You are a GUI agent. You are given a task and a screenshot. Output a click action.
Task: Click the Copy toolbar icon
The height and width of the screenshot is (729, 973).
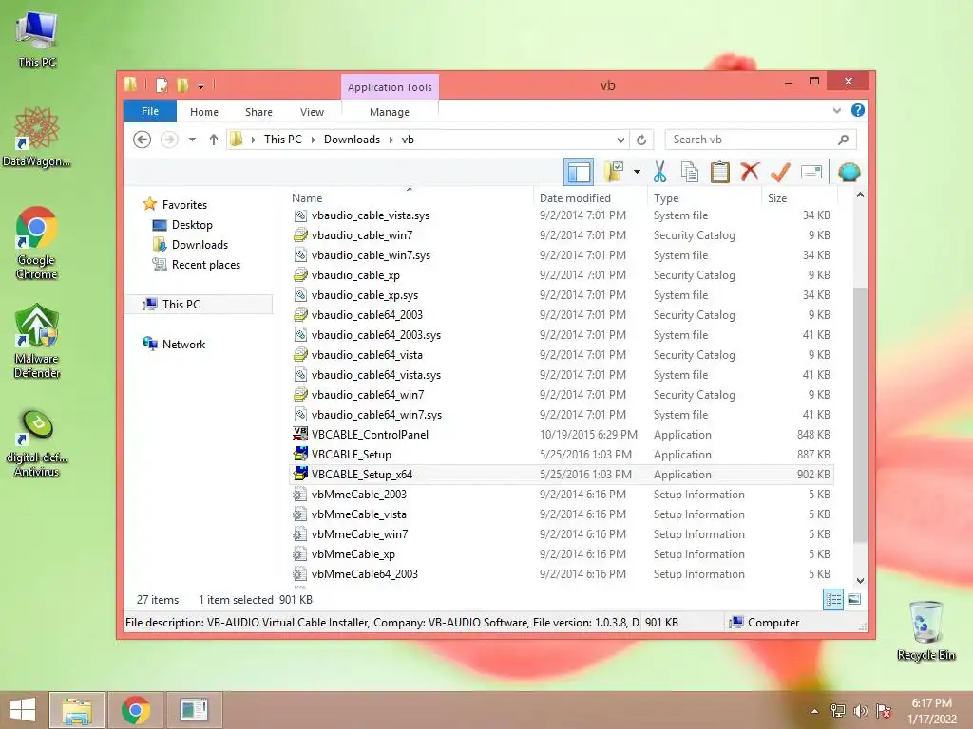pyautogui.click(x=690, y=172)
